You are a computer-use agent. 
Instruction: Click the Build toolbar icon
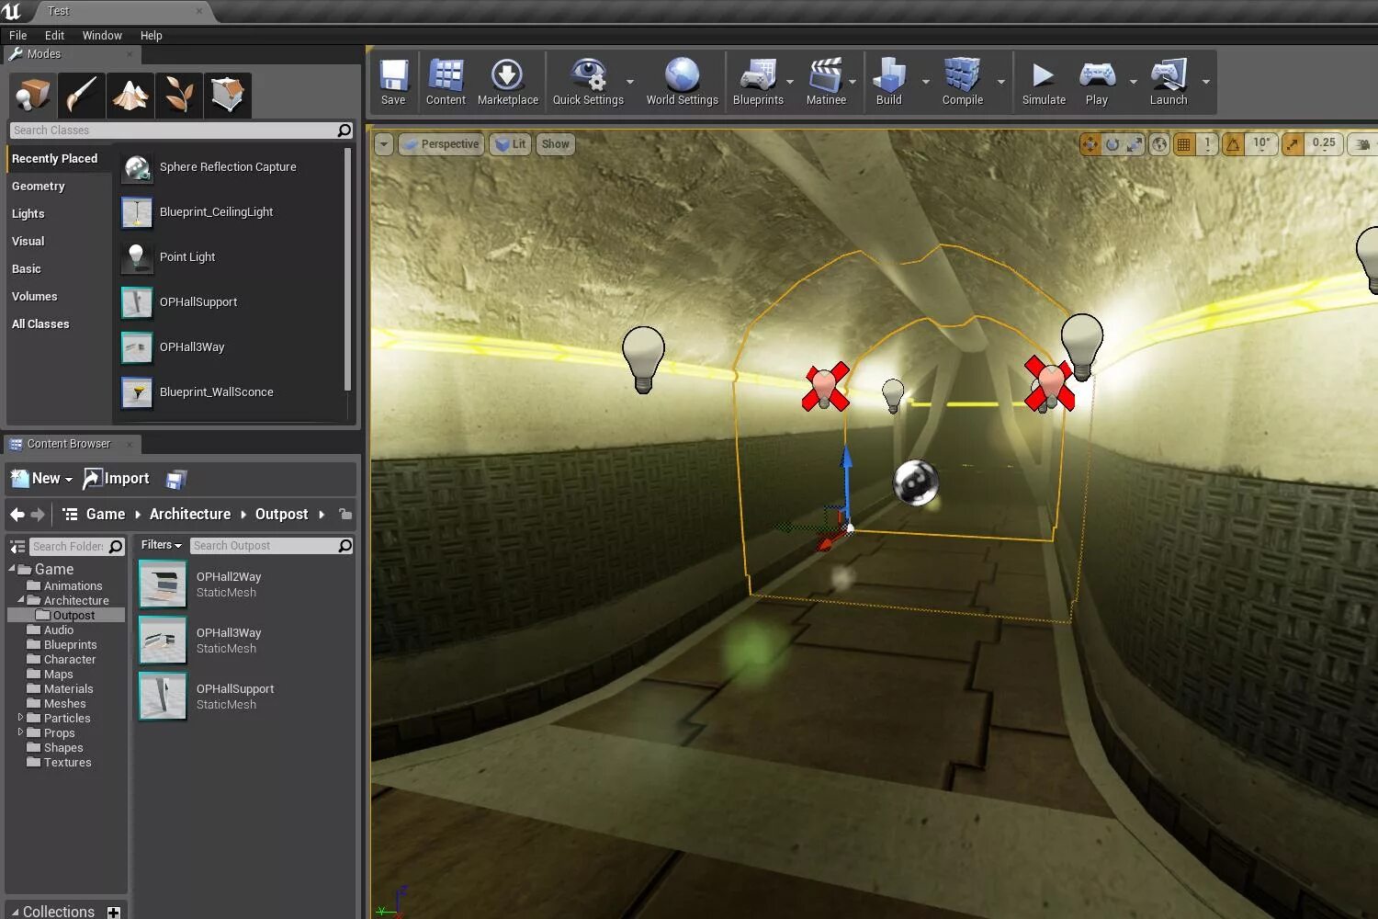click(x=888, y=81)
